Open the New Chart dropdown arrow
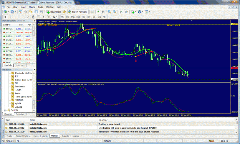This screenshot has height=144, width=240. (x=8, y=12)
